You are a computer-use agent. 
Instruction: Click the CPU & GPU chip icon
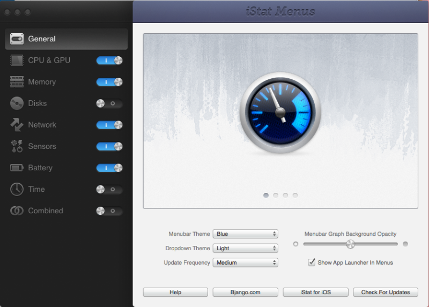[17, 61]
